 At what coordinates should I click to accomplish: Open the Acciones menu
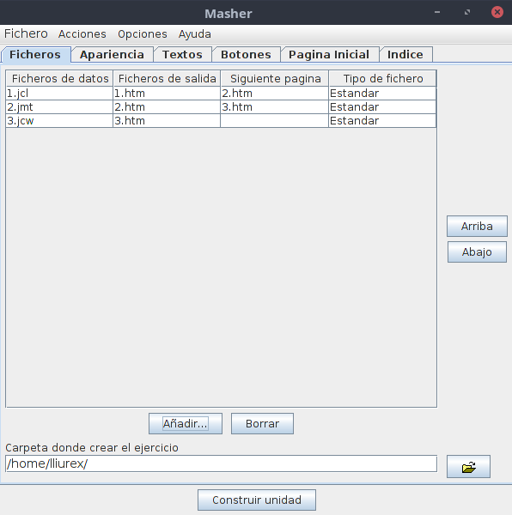click(x=82, y=33)
